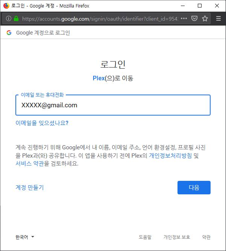Focus the email or phone input field

coord(113,105)
